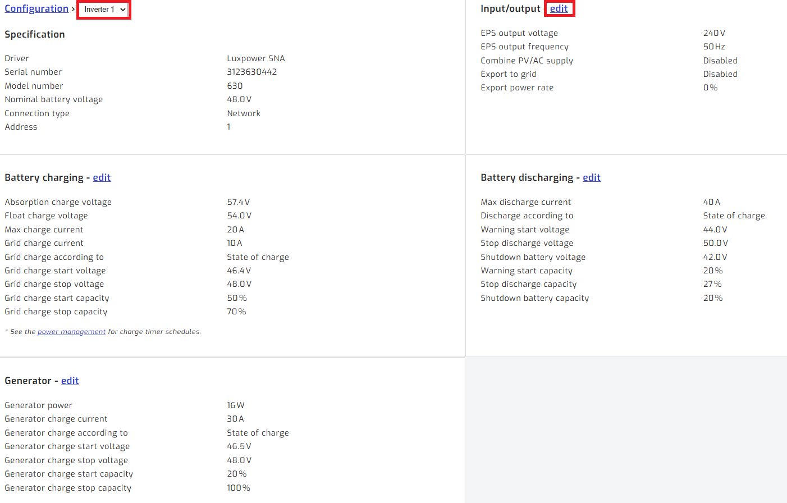This screenshot has width=787, height=503.
Task: Edit the Generator settings
Action: tap(70, 381)
